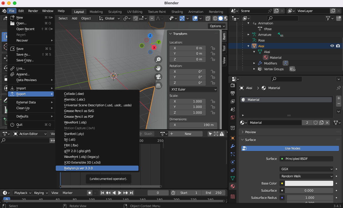
Task: Play the animation in reverse
Action: click(x=114, y=193)
